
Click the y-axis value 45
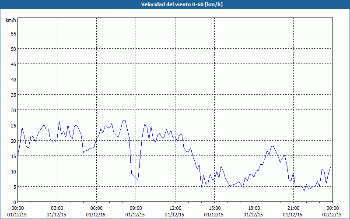(x=14, y=64)
